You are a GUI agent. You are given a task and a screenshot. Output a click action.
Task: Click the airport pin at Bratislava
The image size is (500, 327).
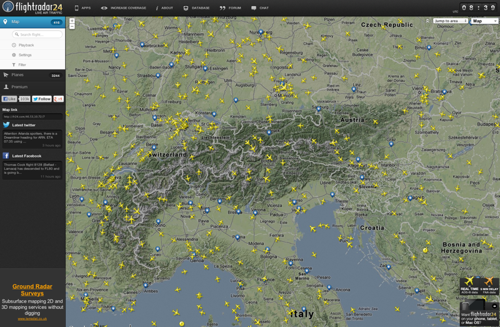point(444,92)
